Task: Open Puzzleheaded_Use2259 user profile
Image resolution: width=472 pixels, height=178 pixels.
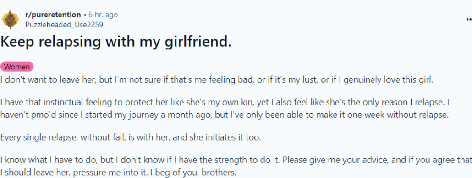Action: pyautogui.click(x=64, y=25)
